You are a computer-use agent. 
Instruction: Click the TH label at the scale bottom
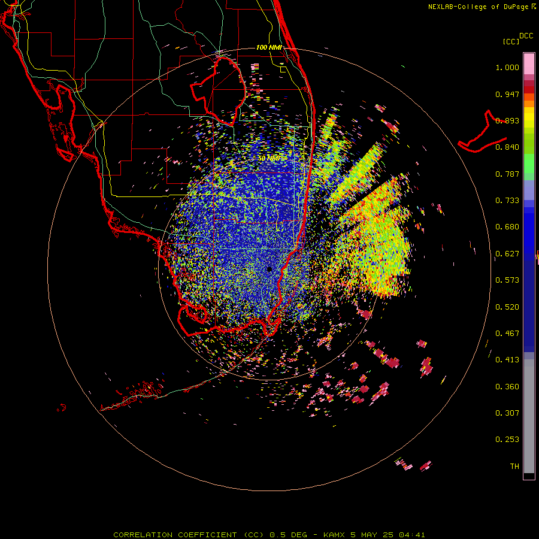point(514,467)
